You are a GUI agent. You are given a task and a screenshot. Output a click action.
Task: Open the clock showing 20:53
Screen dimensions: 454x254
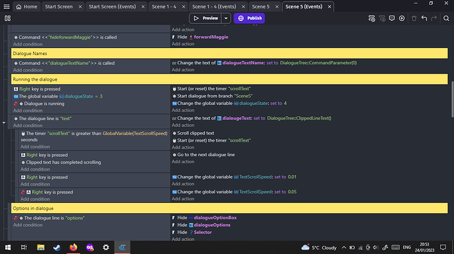pyautogui.click(x=425, y=247)
